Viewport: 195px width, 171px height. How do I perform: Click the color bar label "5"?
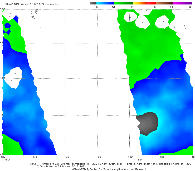97,7
